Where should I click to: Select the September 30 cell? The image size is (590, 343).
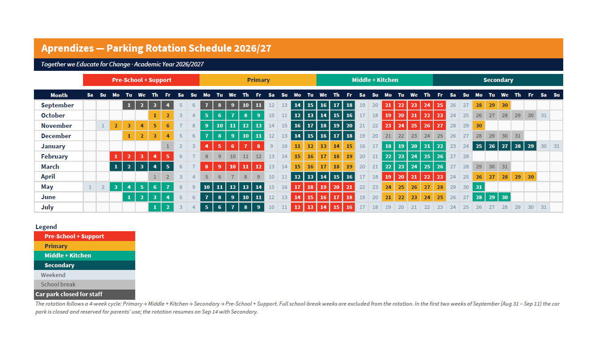tap(504, 105)
